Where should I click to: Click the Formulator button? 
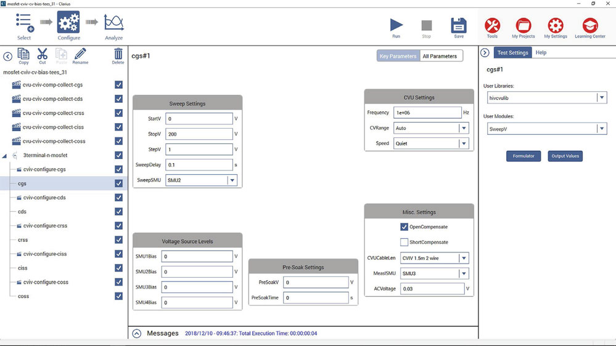pyautogui.click(x=524, y=156)
